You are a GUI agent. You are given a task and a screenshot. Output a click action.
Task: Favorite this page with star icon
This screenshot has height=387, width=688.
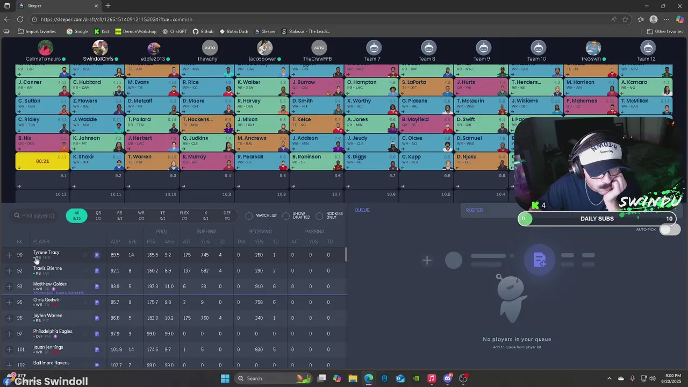(x=626, y=19)
